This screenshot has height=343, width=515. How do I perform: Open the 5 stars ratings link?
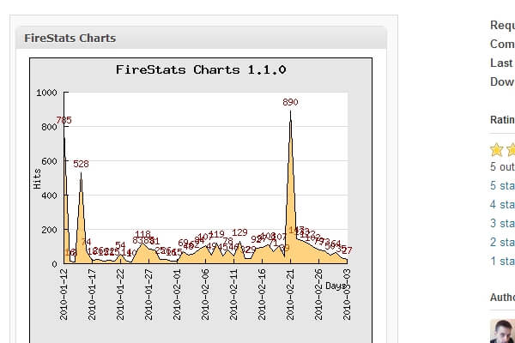point(502,185)
